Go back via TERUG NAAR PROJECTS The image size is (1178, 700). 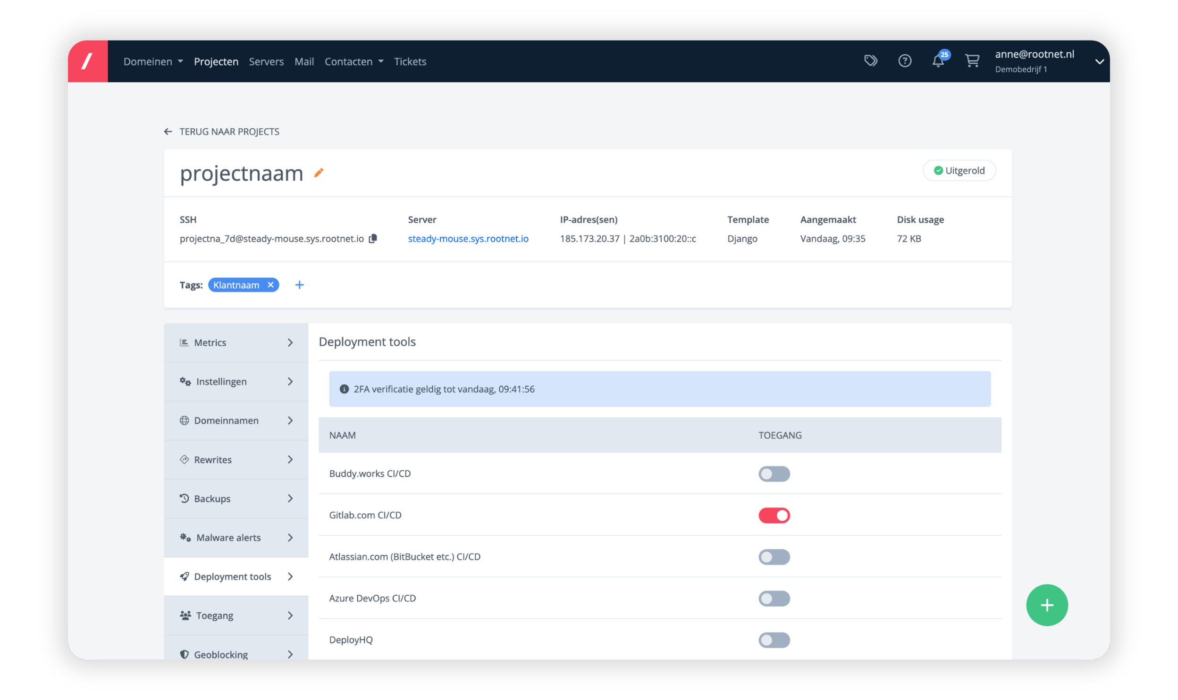[x=221, y=132]
